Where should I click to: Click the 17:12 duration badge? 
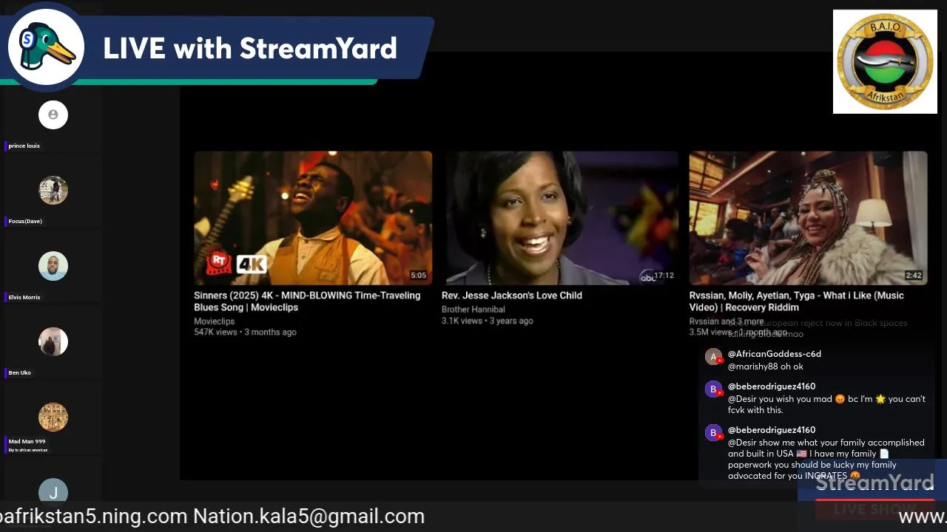point(664,276)
